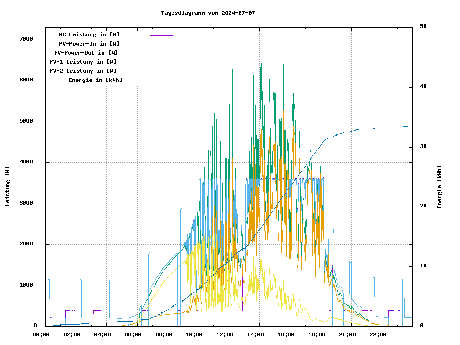Click the 06:00 time axis label

133,334
